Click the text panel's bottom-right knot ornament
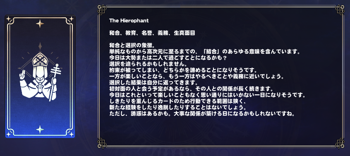 click(x=340, y=143)
